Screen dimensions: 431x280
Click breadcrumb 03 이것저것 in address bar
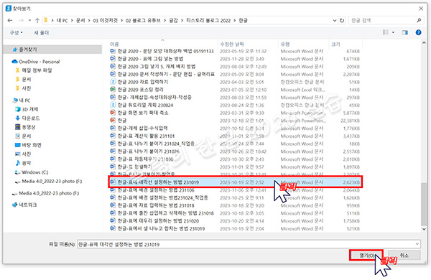[x=106, y=20]
